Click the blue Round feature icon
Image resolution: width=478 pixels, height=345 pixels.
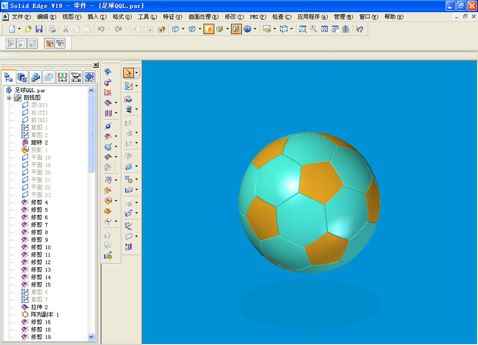pos(128,166)
